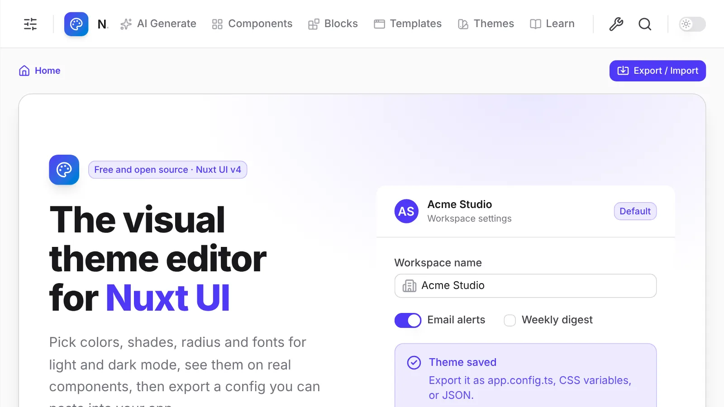Open the Learn nav item
This screenshot has height=407, width=724.
point(552,24)
